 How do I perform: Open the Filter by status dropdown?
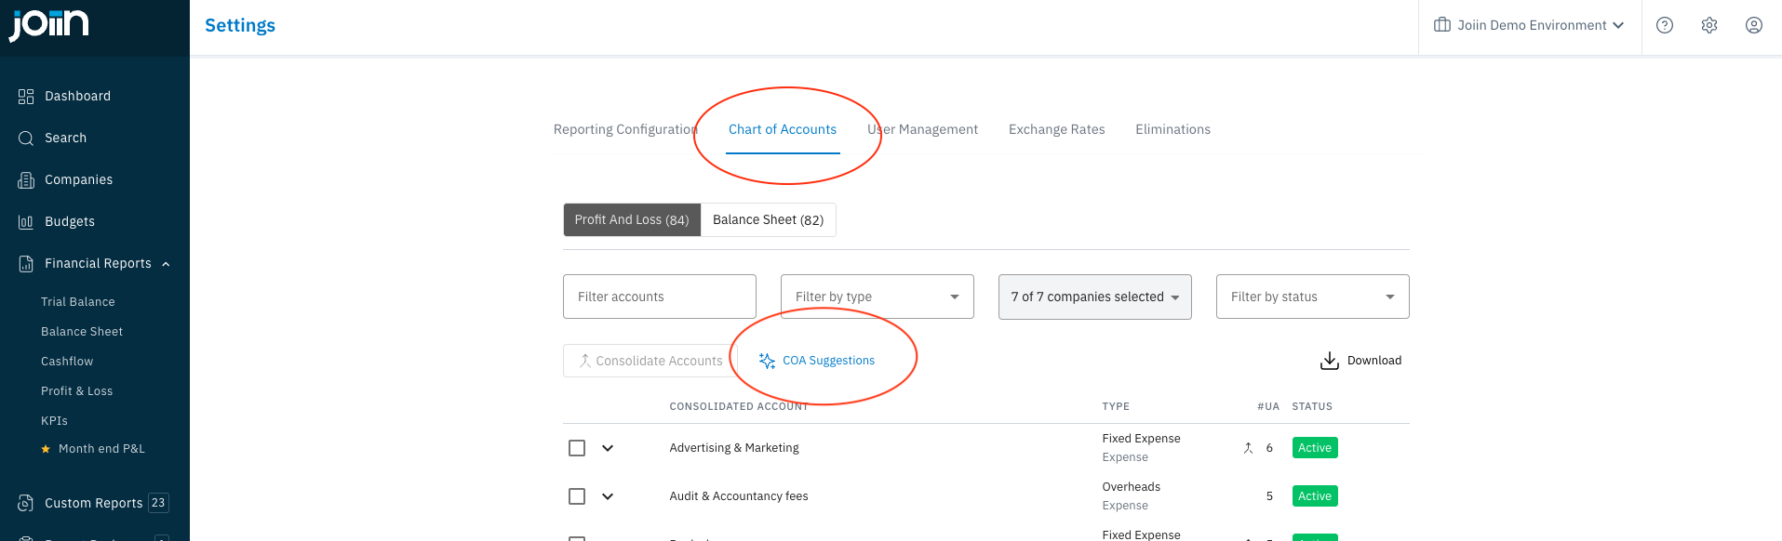[x=1313, y=297]
